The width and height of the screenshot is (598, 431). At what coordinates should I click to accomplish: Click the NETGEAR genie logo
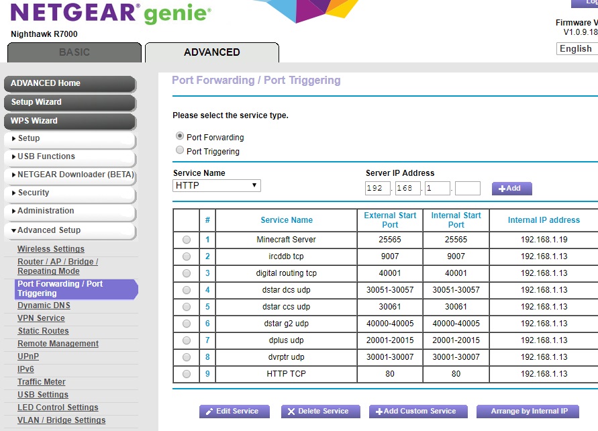point(107,13)
